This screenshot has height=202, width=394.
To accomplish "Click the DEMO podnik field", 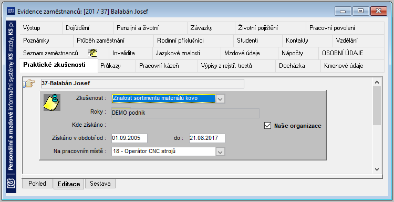I will click(x=185, y=113).
